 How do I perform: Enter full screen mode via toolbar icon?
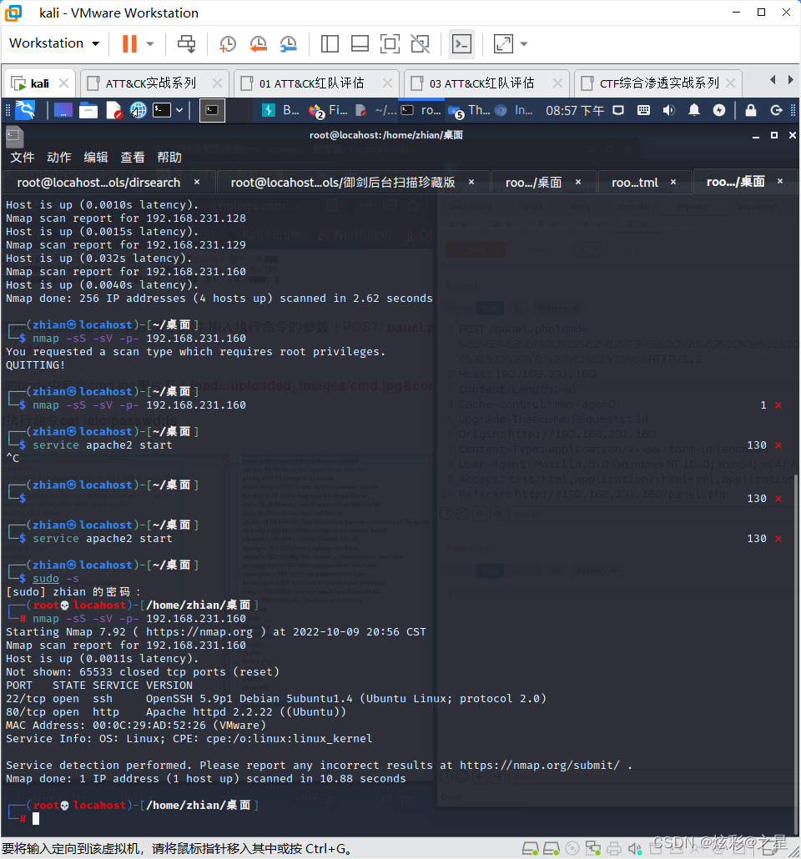tap(390, 44)
